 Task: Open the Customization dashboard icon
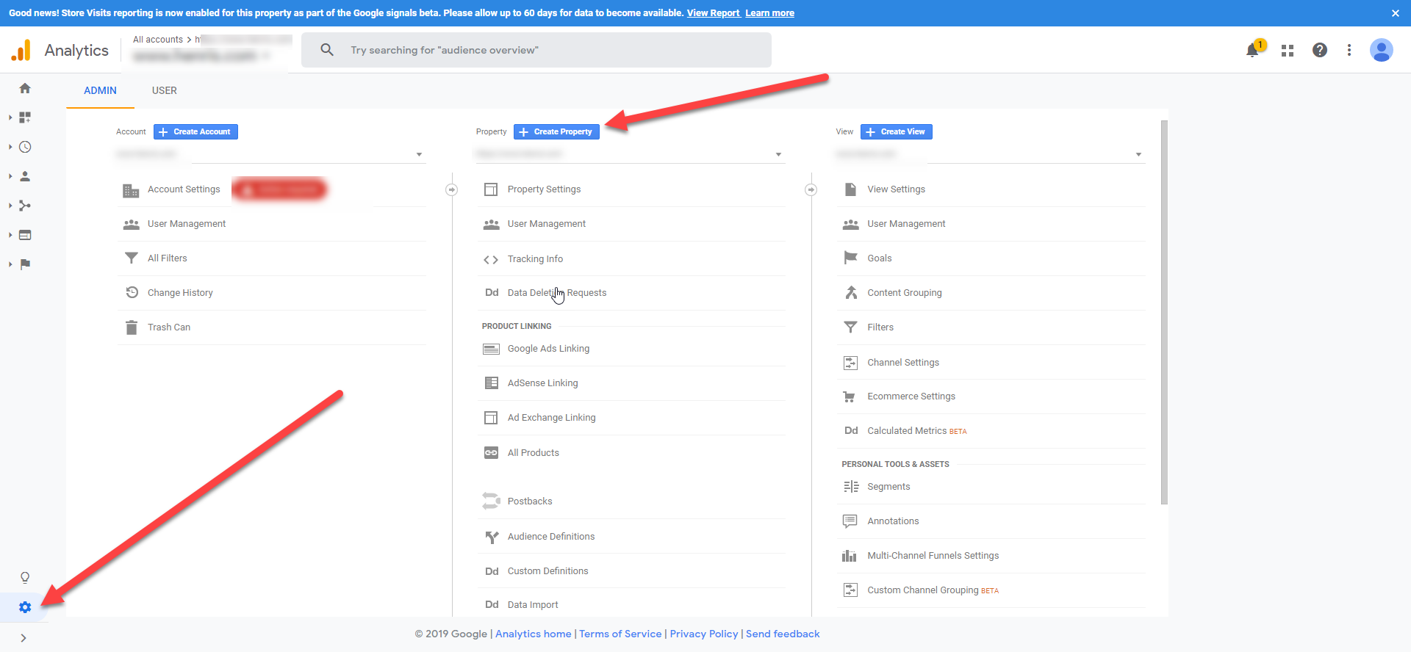click(25, 117)
